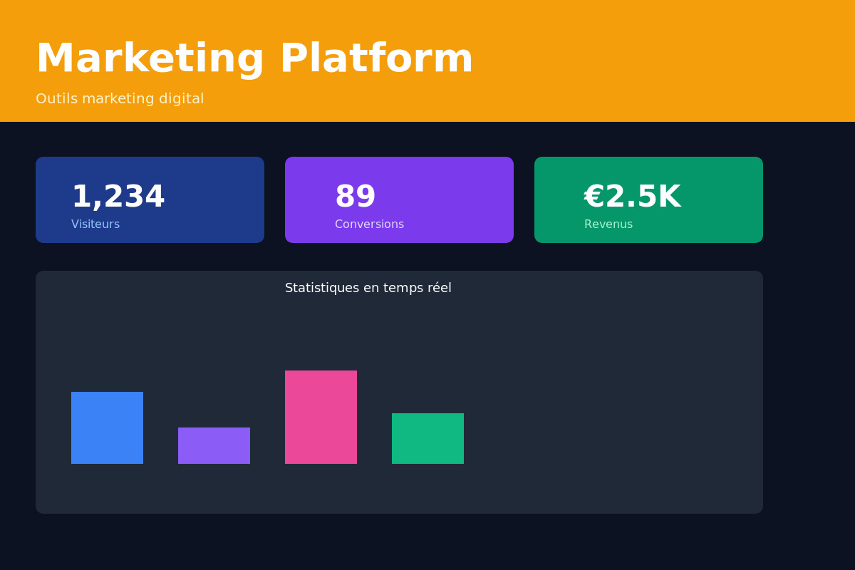Click the Marketing Platform title
855x570 pixels.
254,57
